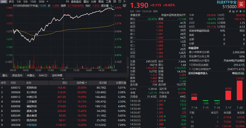Collapse side panel using the » divider arrow
Screen dimensions: 246x128
(x=128, y=67)
